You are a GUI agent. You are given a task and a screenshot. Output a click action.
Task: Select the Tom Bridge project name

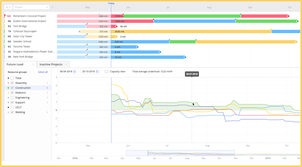pyautogui.click(x=20, y=26)
